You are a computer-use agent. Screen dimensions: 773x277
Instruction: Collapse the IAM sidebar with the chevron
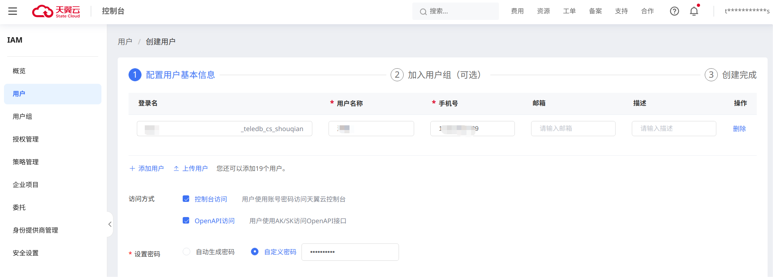point(110,224)
